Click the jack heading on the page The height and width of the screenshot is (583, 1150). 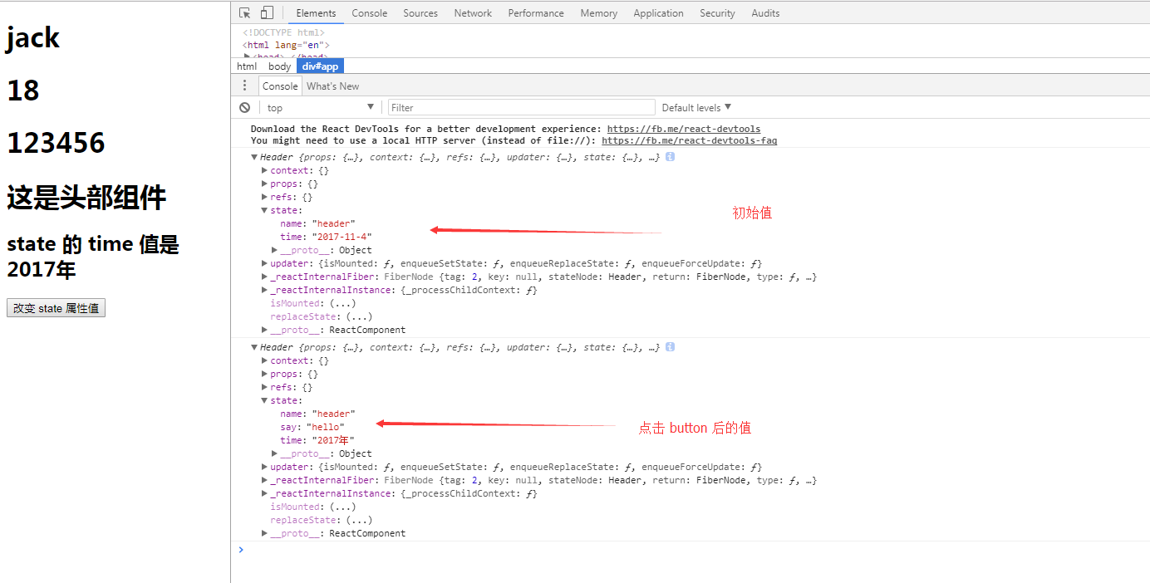(x=33, y=37)
